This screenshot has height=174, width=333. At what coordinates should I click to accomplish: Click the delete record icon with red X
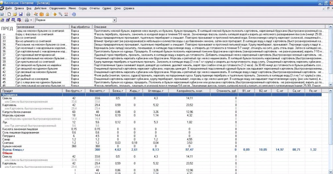click(x=19, y=20)
